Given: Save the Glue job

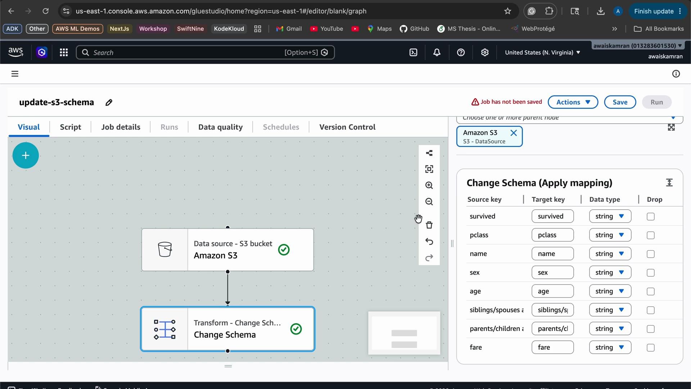Looking at the screenshot, I should tap(620, 102).
